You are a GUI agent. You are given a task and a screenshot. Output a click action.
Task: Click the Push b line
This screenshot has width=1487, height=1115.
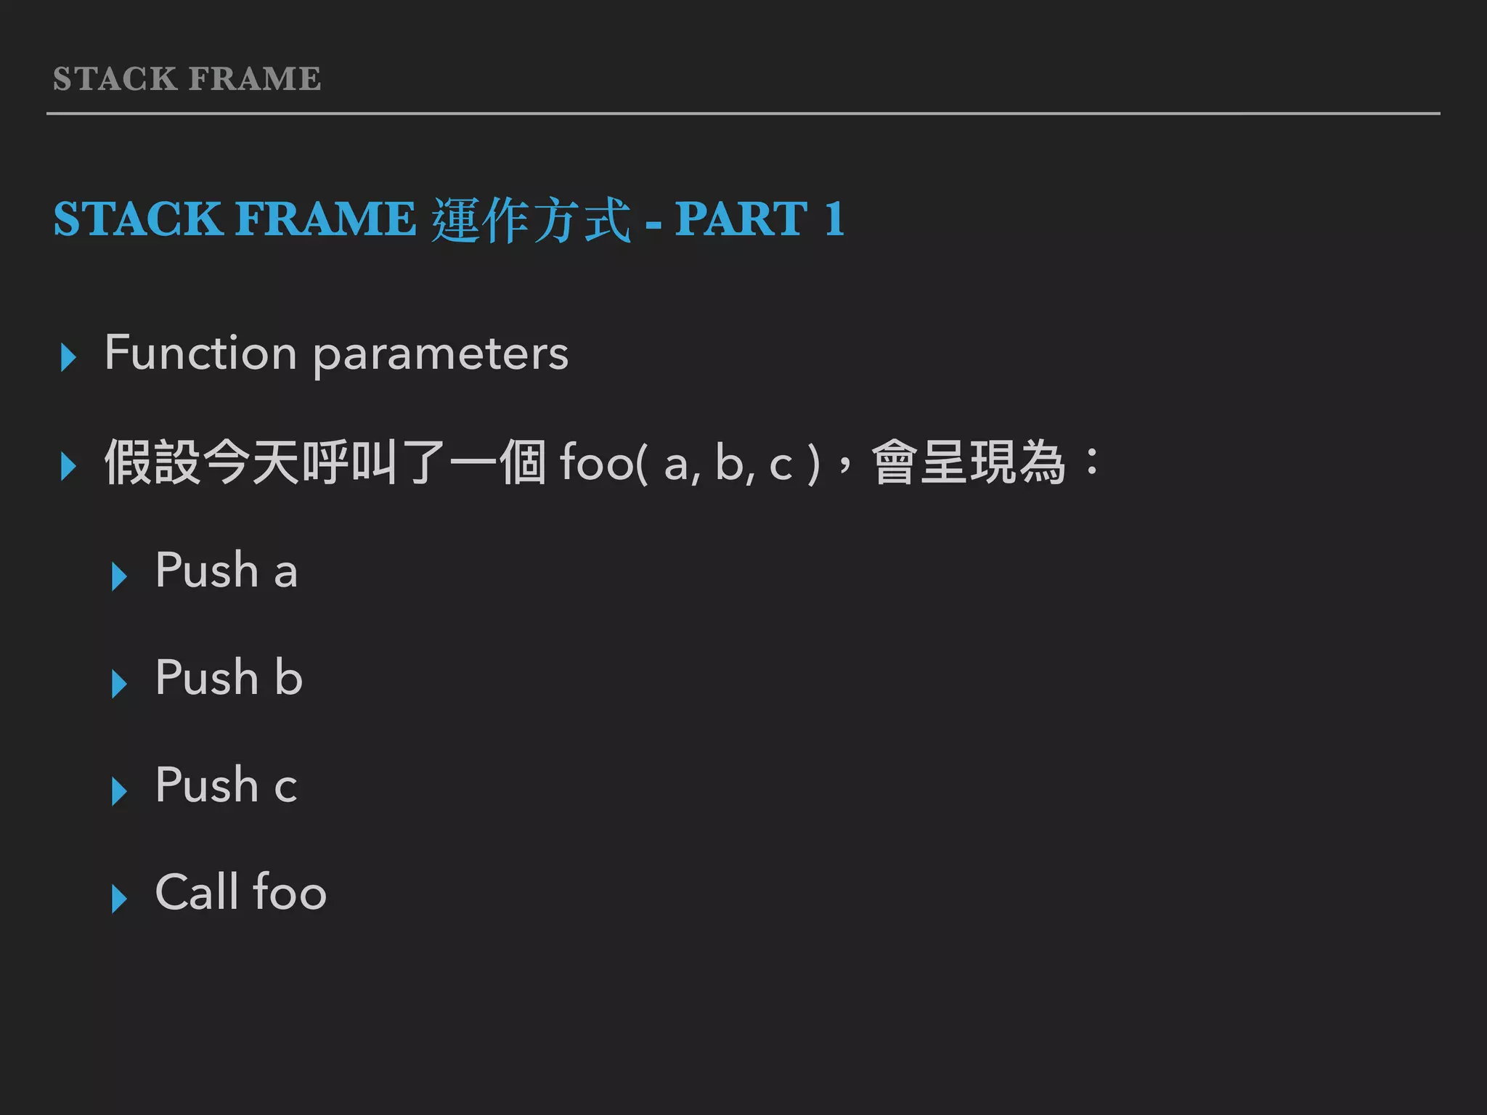229,677
